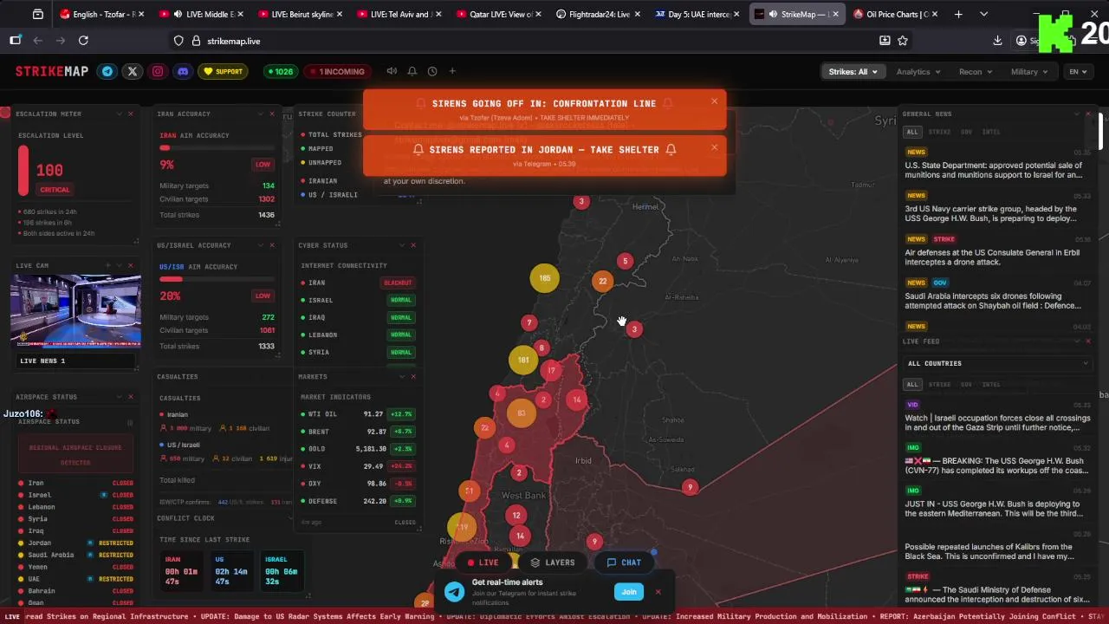Reload page with browser refresh button
This screenshot has width=1109, height=624.
click(x=83, y=41)
